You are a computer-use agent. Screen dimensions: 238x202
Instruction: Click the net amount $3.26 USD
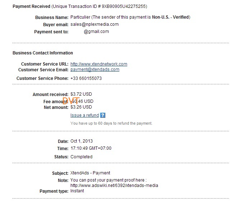[81, 107]
